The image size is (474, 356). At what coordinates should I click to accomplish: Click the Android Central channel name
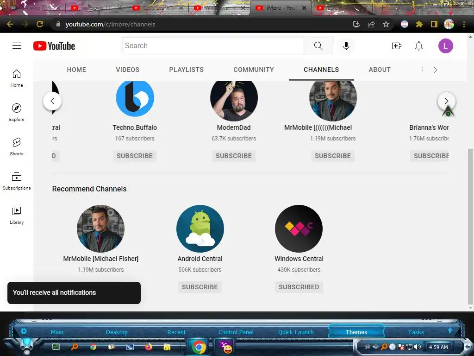coord(200,259)
